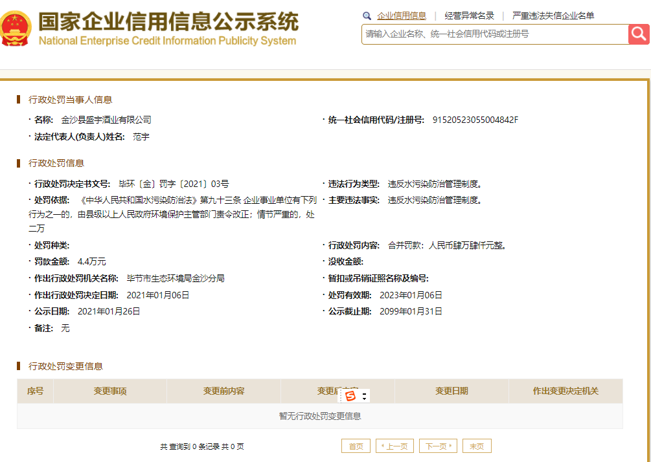Click the small magnifier icon beside 企业信用信息

point(367,16)
